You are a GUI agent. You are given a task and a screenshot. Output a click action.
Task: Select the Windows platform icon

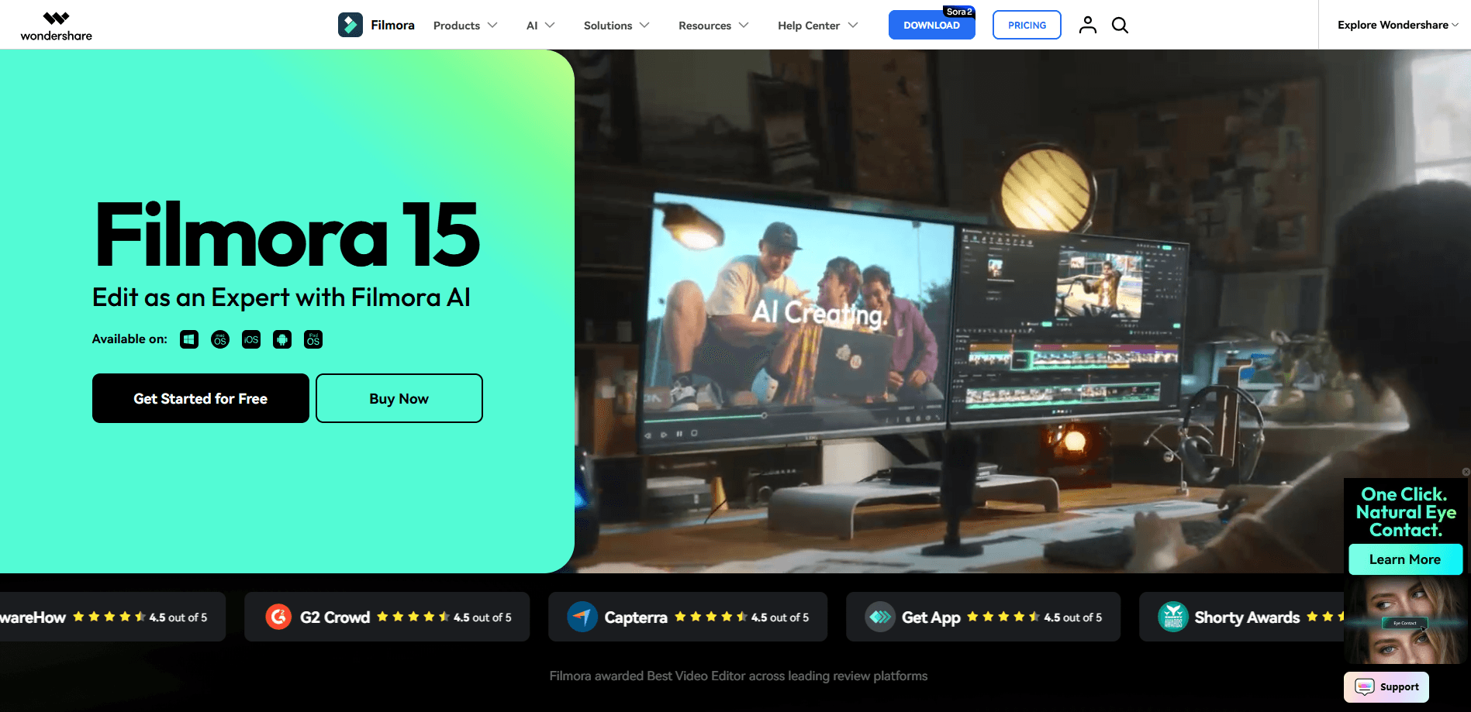pyautogui.click(x=189, y=339)
